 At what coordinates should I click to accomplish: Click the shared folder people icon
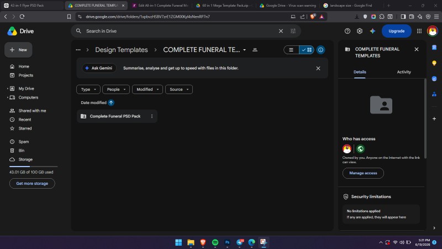click(x=255, y=50)
